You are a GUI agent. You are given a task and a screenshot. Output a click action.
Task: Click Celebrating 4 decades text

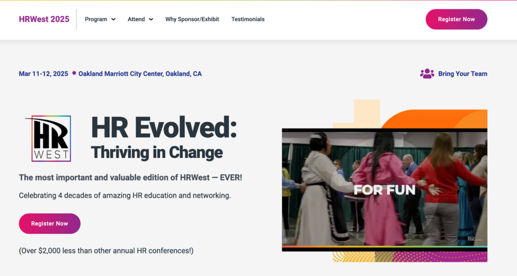[x=125, y=196]
